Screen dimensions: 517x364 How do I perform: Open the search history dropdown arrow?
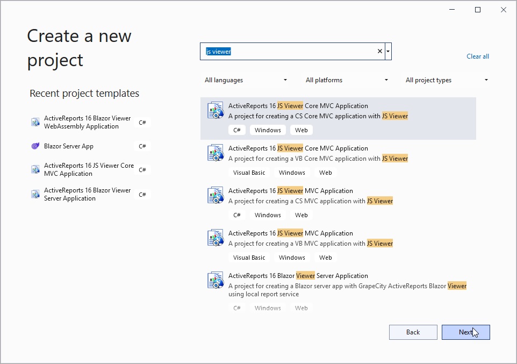pyautogui.click(x=388, y=51)
